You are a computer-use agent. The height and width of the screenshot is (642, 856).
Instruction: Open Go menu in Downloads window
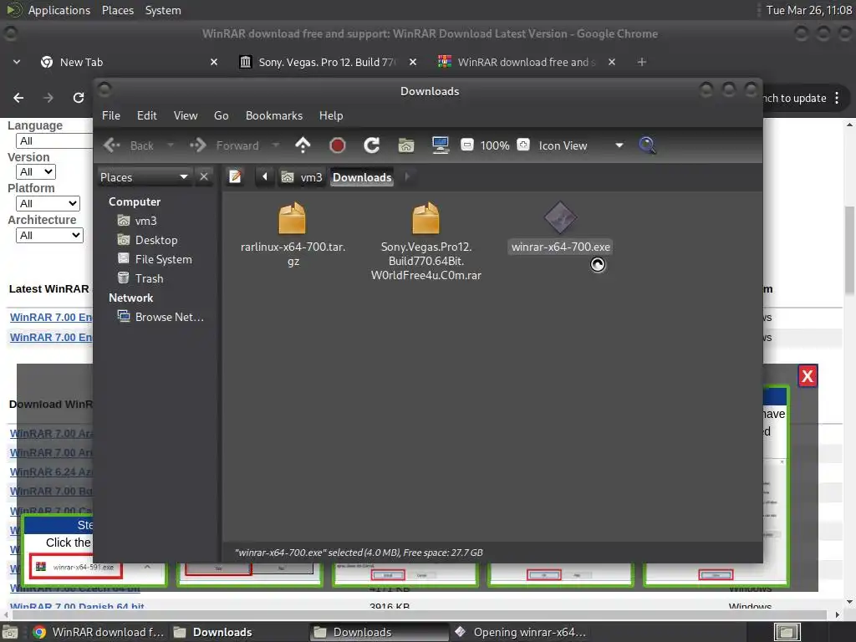221,115
